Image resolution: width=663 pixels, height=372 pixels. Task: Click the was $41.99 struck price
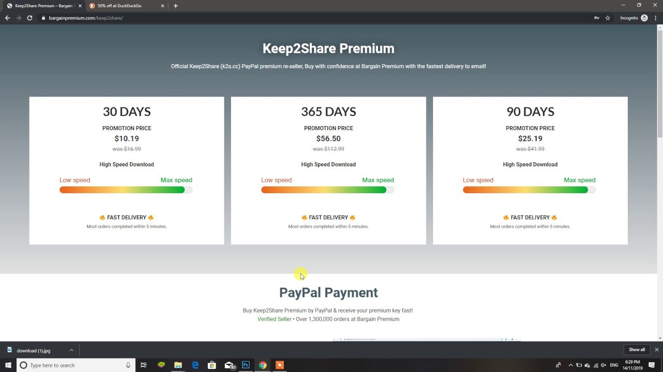530,149
